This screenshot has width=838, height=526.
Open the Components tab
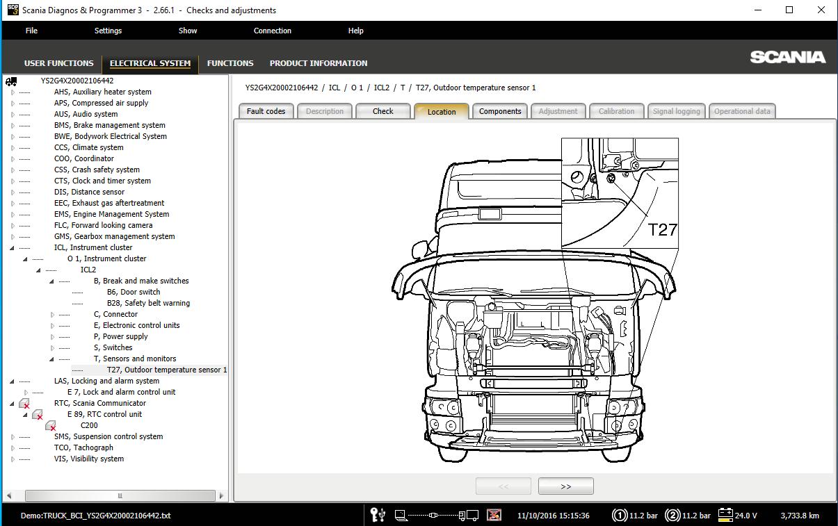click(500, 111)
